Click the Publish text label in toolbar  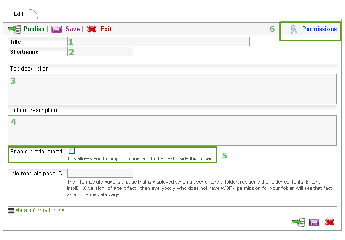coord(34,29)
